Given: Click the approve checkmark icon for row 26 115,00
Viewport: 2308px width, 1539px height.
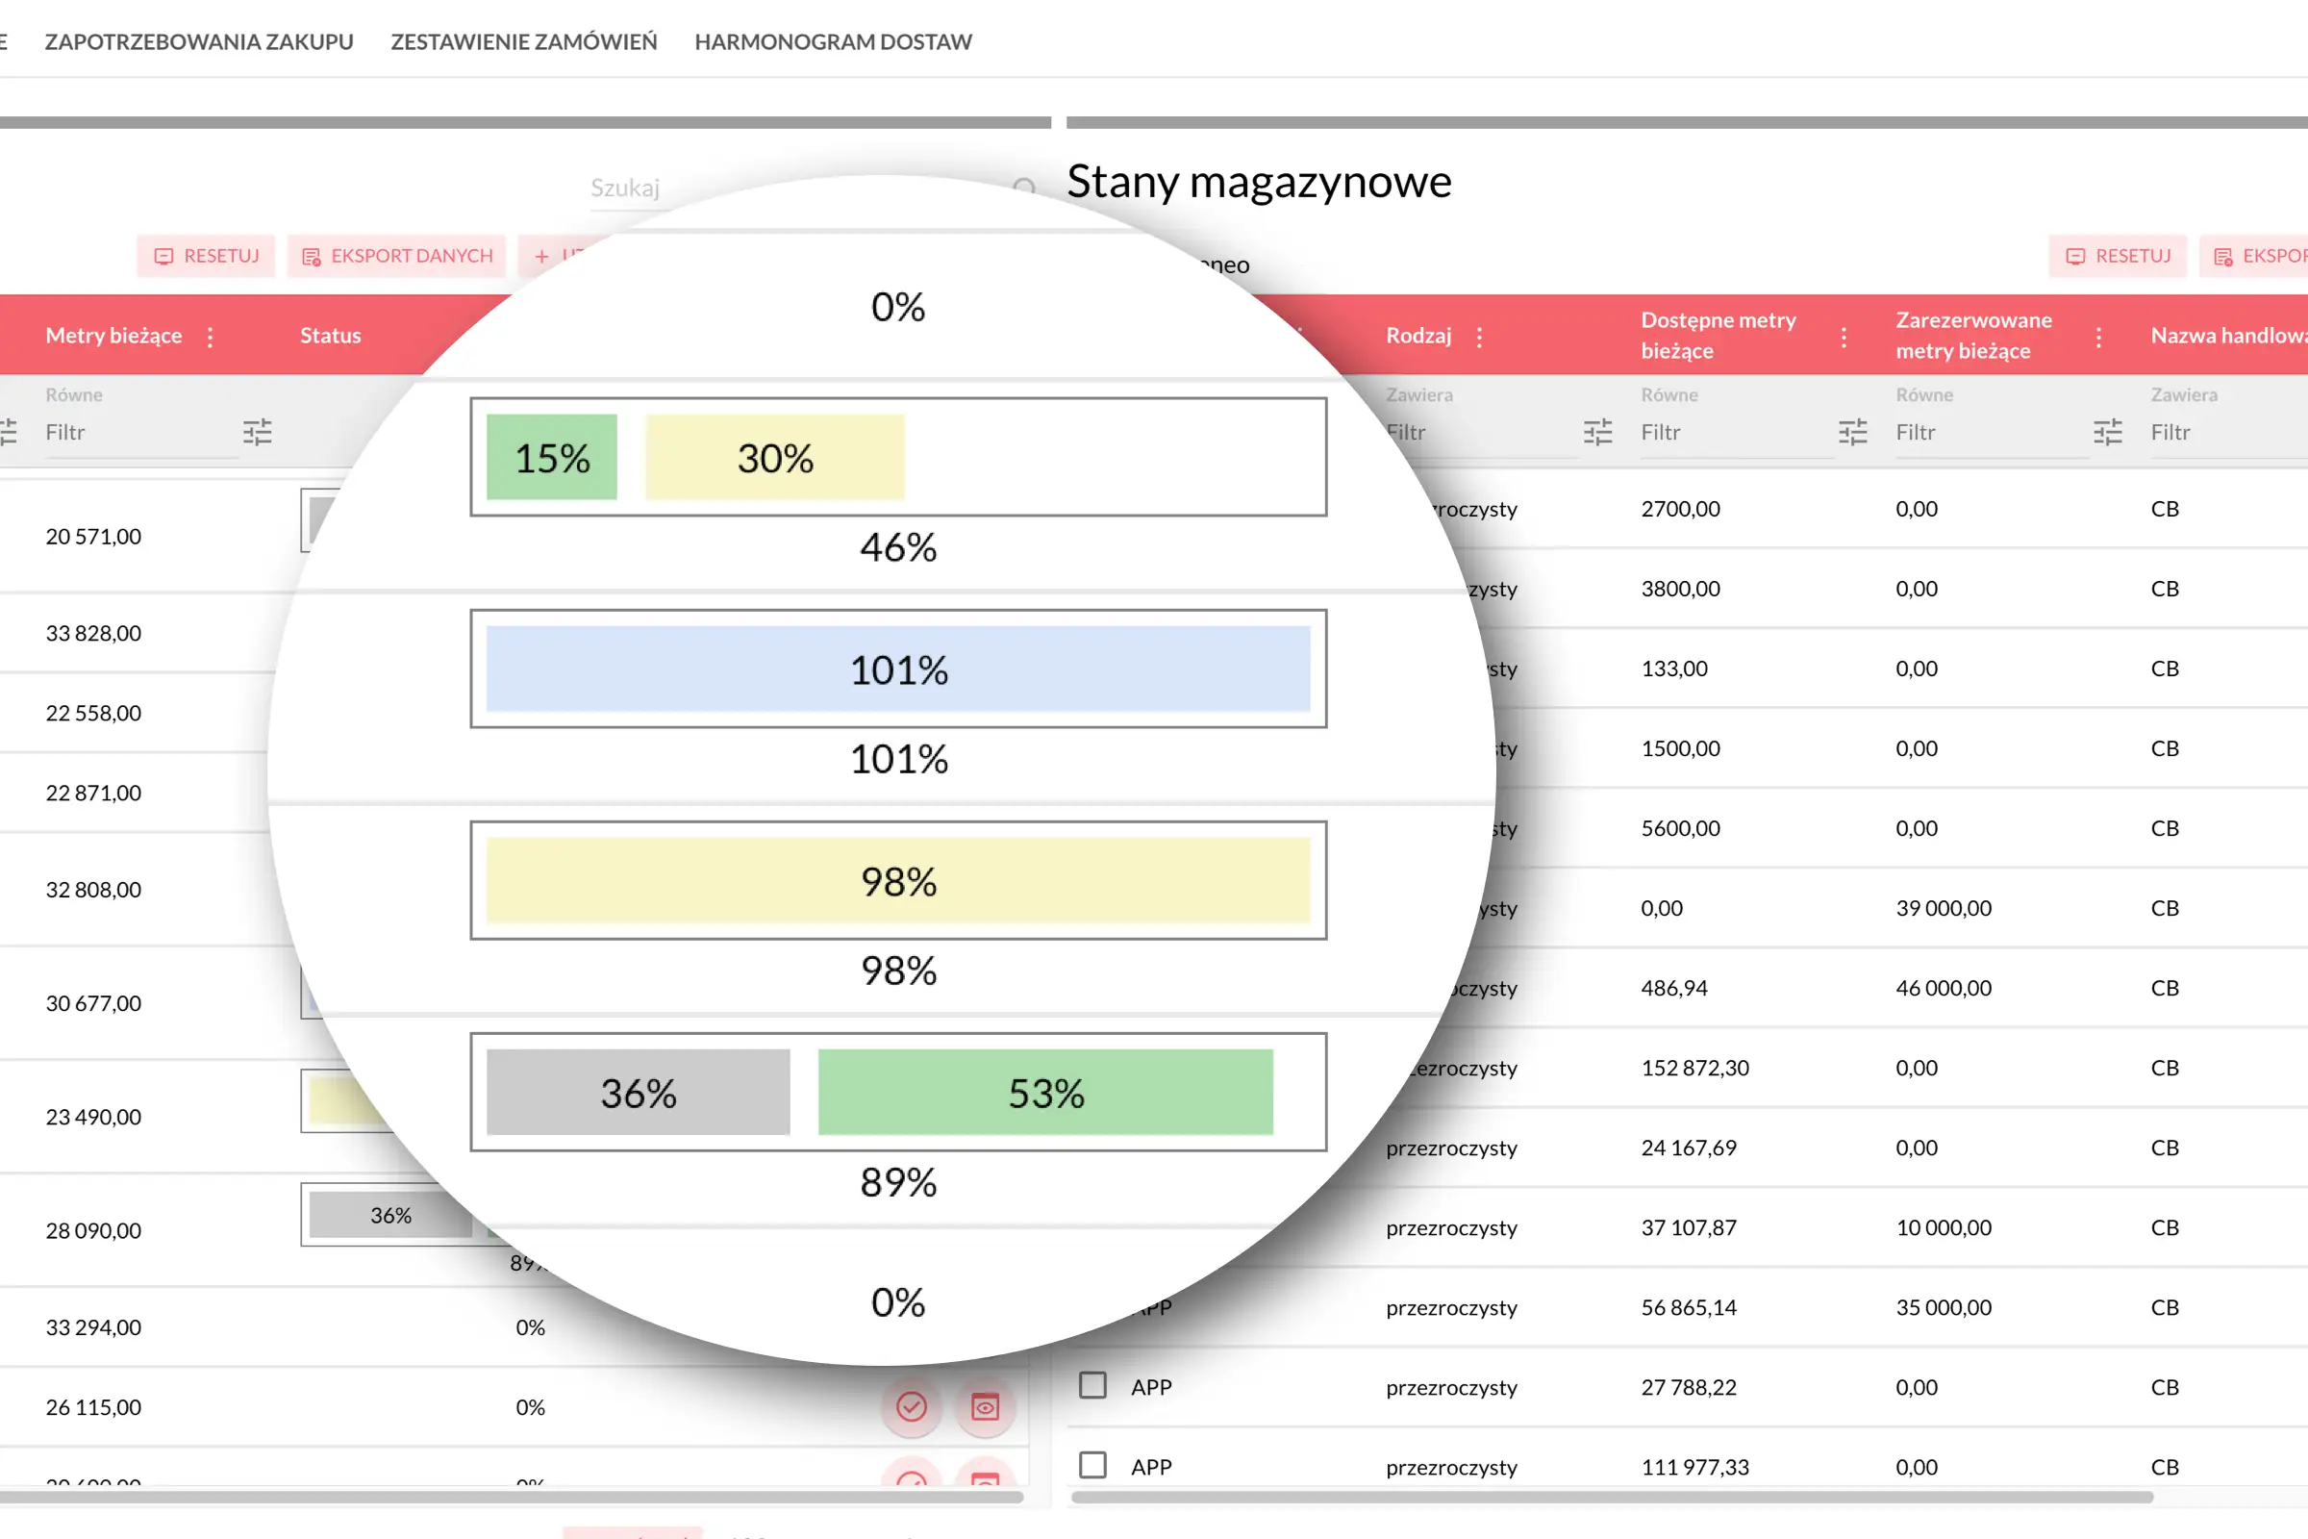Looking at the screenshot, I should [911, 1406].
